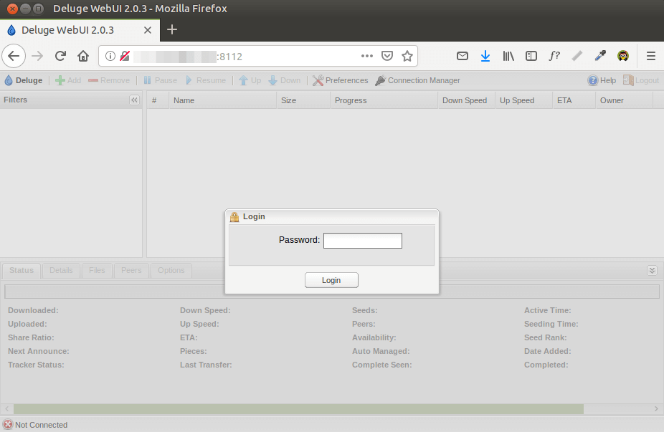Open a new browser tab
Image resolution: width=664 pixels, height=432 pixels.
click(172, 30)
